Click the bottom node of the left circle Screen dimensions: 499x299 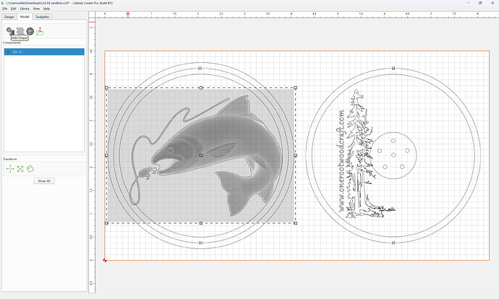point(200,243)
